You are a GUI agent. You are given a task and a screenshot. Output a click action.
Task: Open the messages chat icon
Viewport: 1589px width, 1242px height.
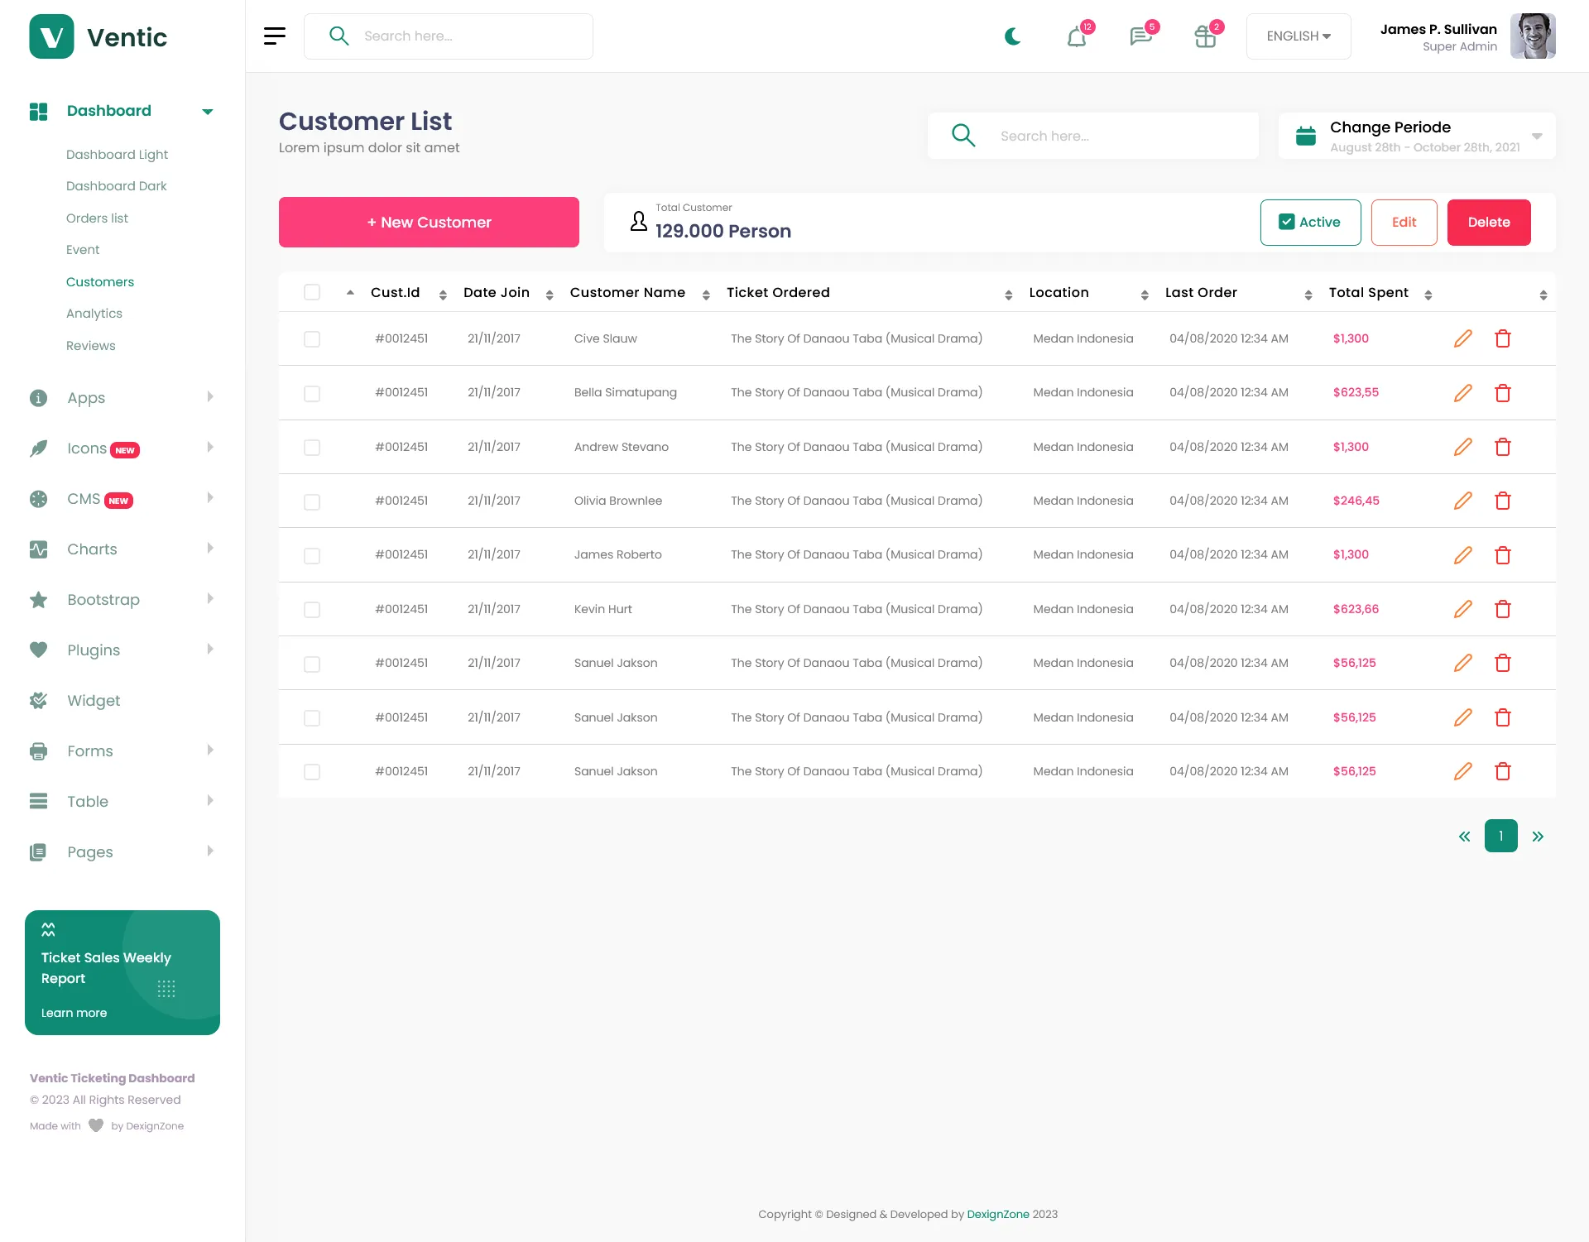(x=1140, y=36)
